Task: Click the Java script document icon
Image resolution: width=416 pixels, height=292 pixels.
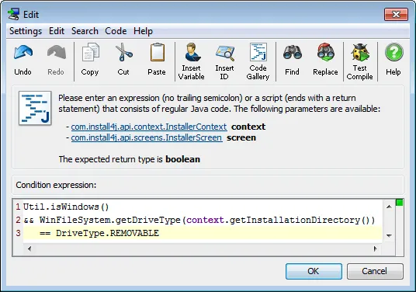Action: pos(35,108)
